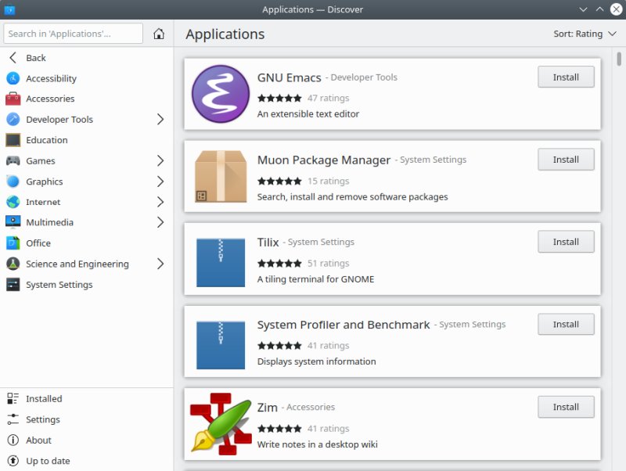
Task: Click the Search in Applications field
Action: click(74, 34)
